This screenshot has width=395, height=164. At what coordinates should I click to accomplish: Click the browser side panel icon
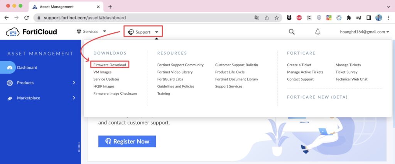coord(369,18)
